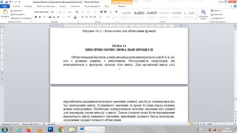
Task: Open the Paragraph dialog launcher in Абзац group
Action: click(x=117, y=22)
